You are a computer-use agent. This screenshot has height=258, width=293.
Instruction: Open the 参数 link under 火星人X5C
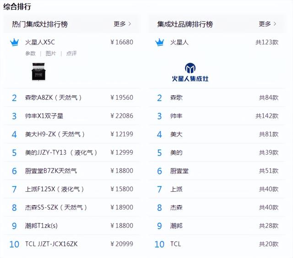[x=30, y=54]
